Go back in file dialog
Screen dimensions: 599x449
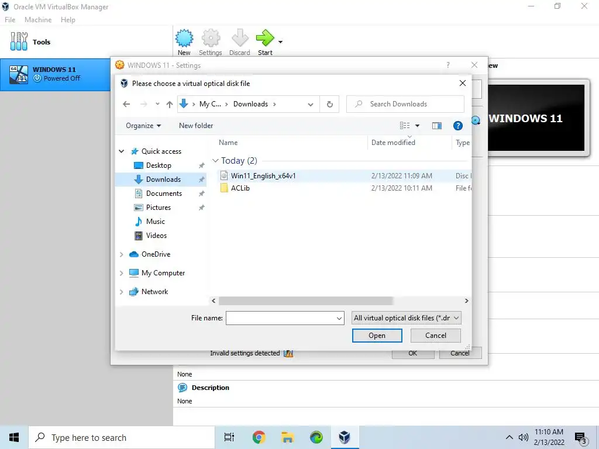coord(126,104)
